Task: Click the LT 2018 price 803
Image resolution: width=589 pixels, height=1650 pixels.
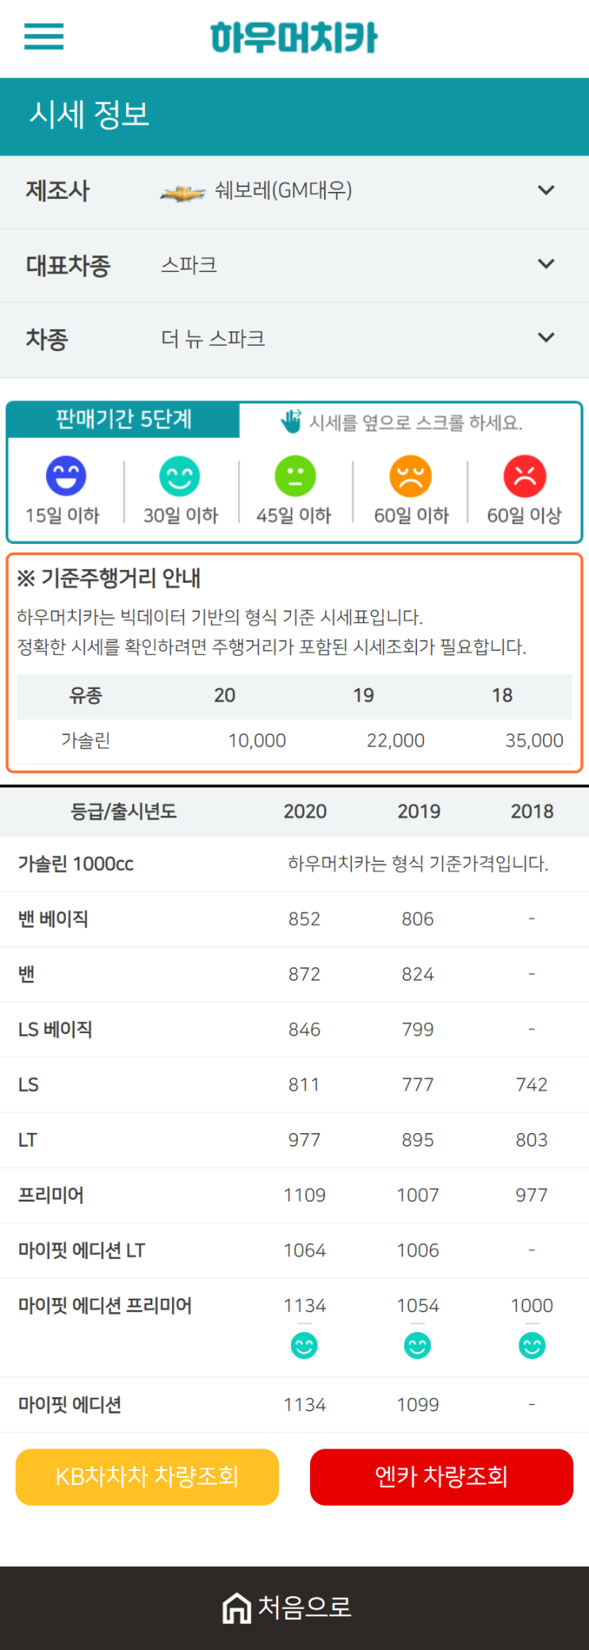Action: (x=532, y=1140)
